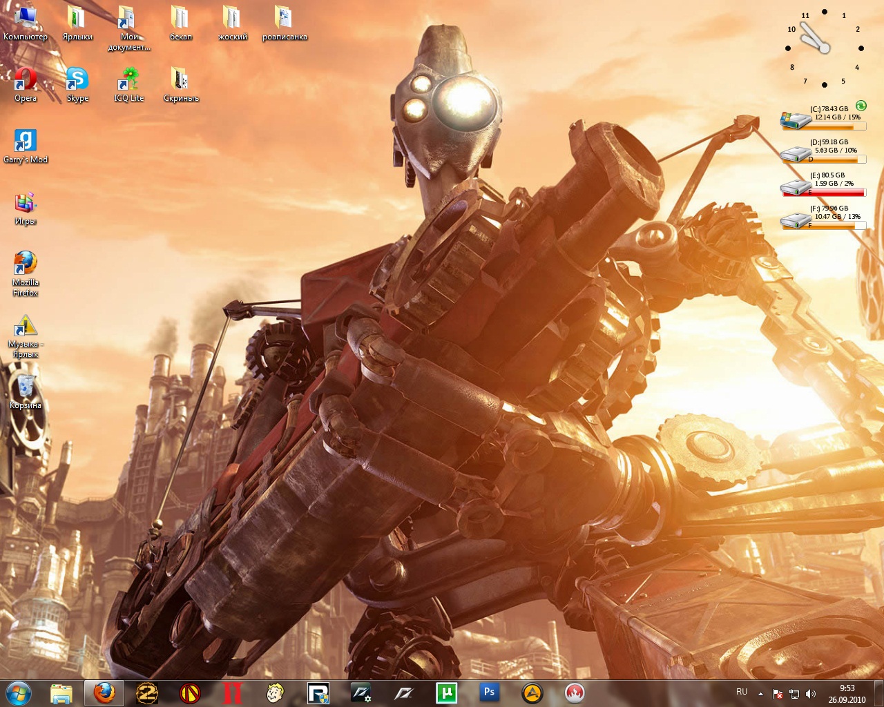Open the Скриныъ folder

181,84
